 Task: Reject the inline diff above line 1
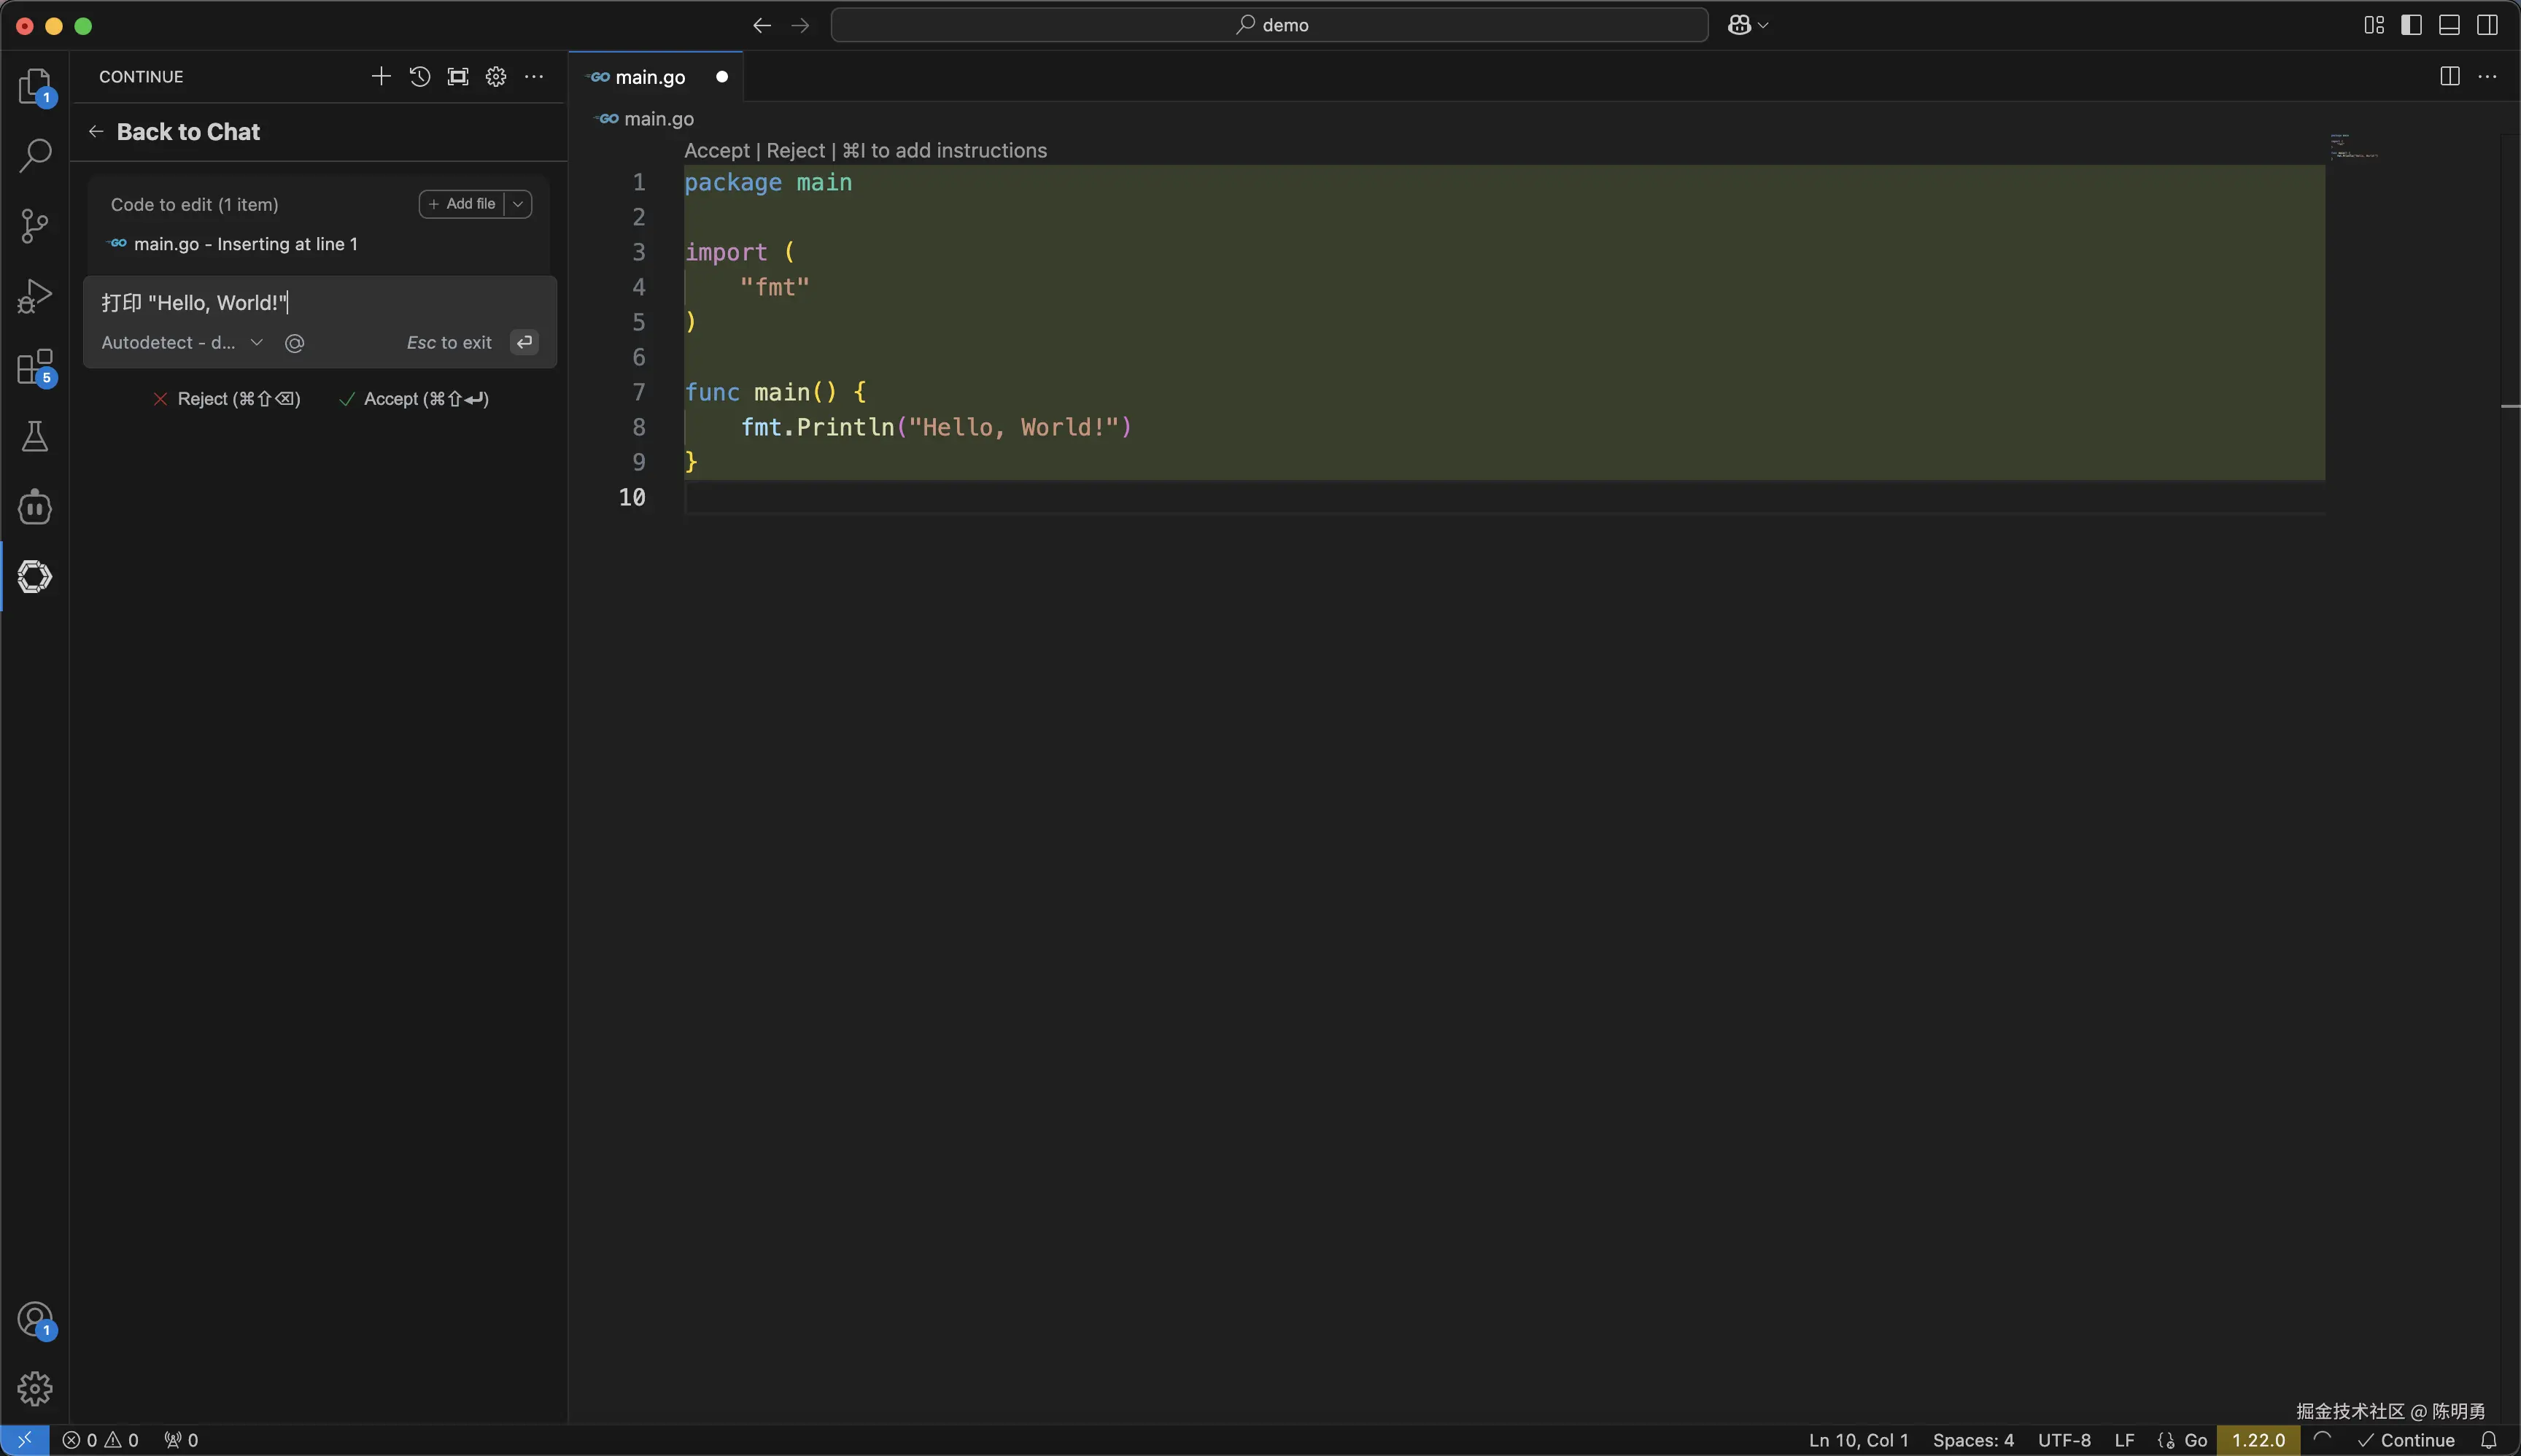pyautogui.click(x=795, y=151)
